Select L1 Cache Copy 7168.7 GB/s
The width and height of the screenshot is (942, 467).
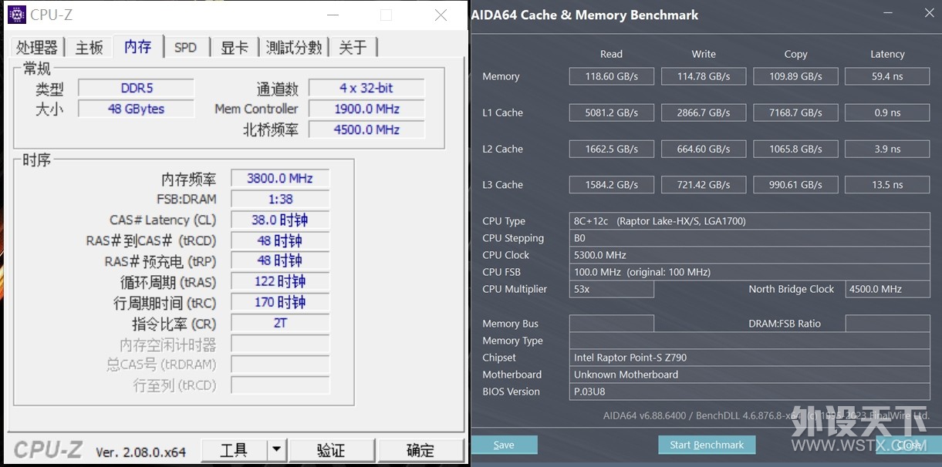point(795,113)
